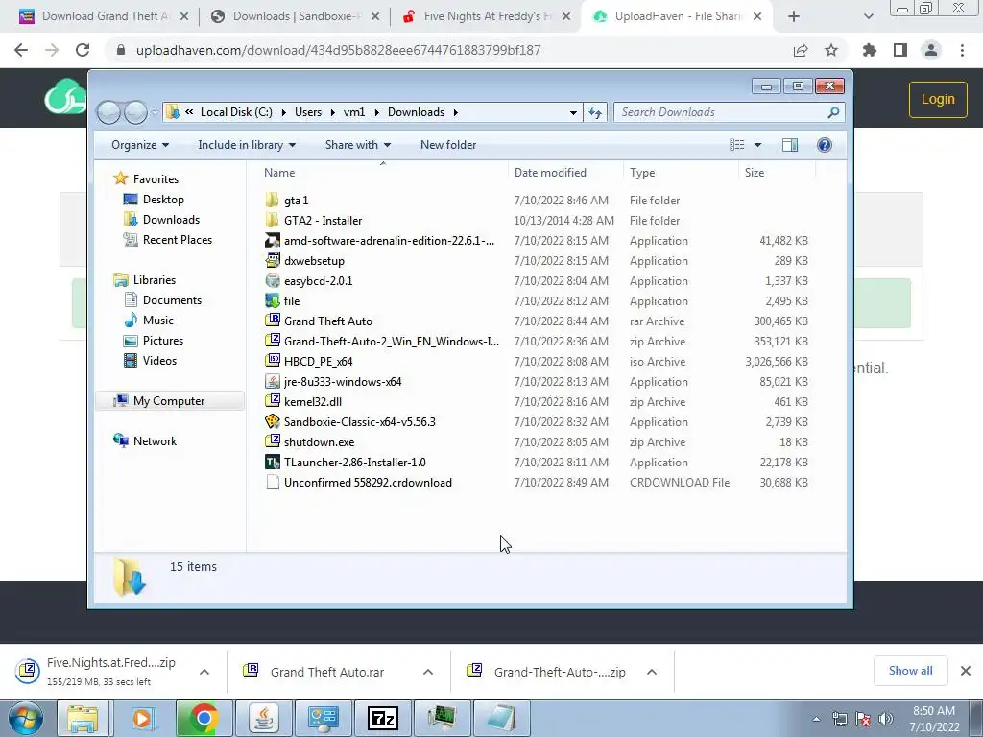Change your view icon in Explorer toolbar

coord(737,145)
